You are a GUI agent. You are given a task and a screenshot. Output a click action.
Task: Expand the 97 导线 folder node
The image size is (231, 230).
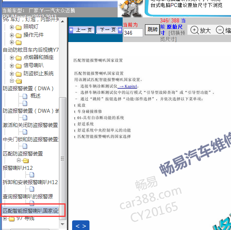pos(5,218)
